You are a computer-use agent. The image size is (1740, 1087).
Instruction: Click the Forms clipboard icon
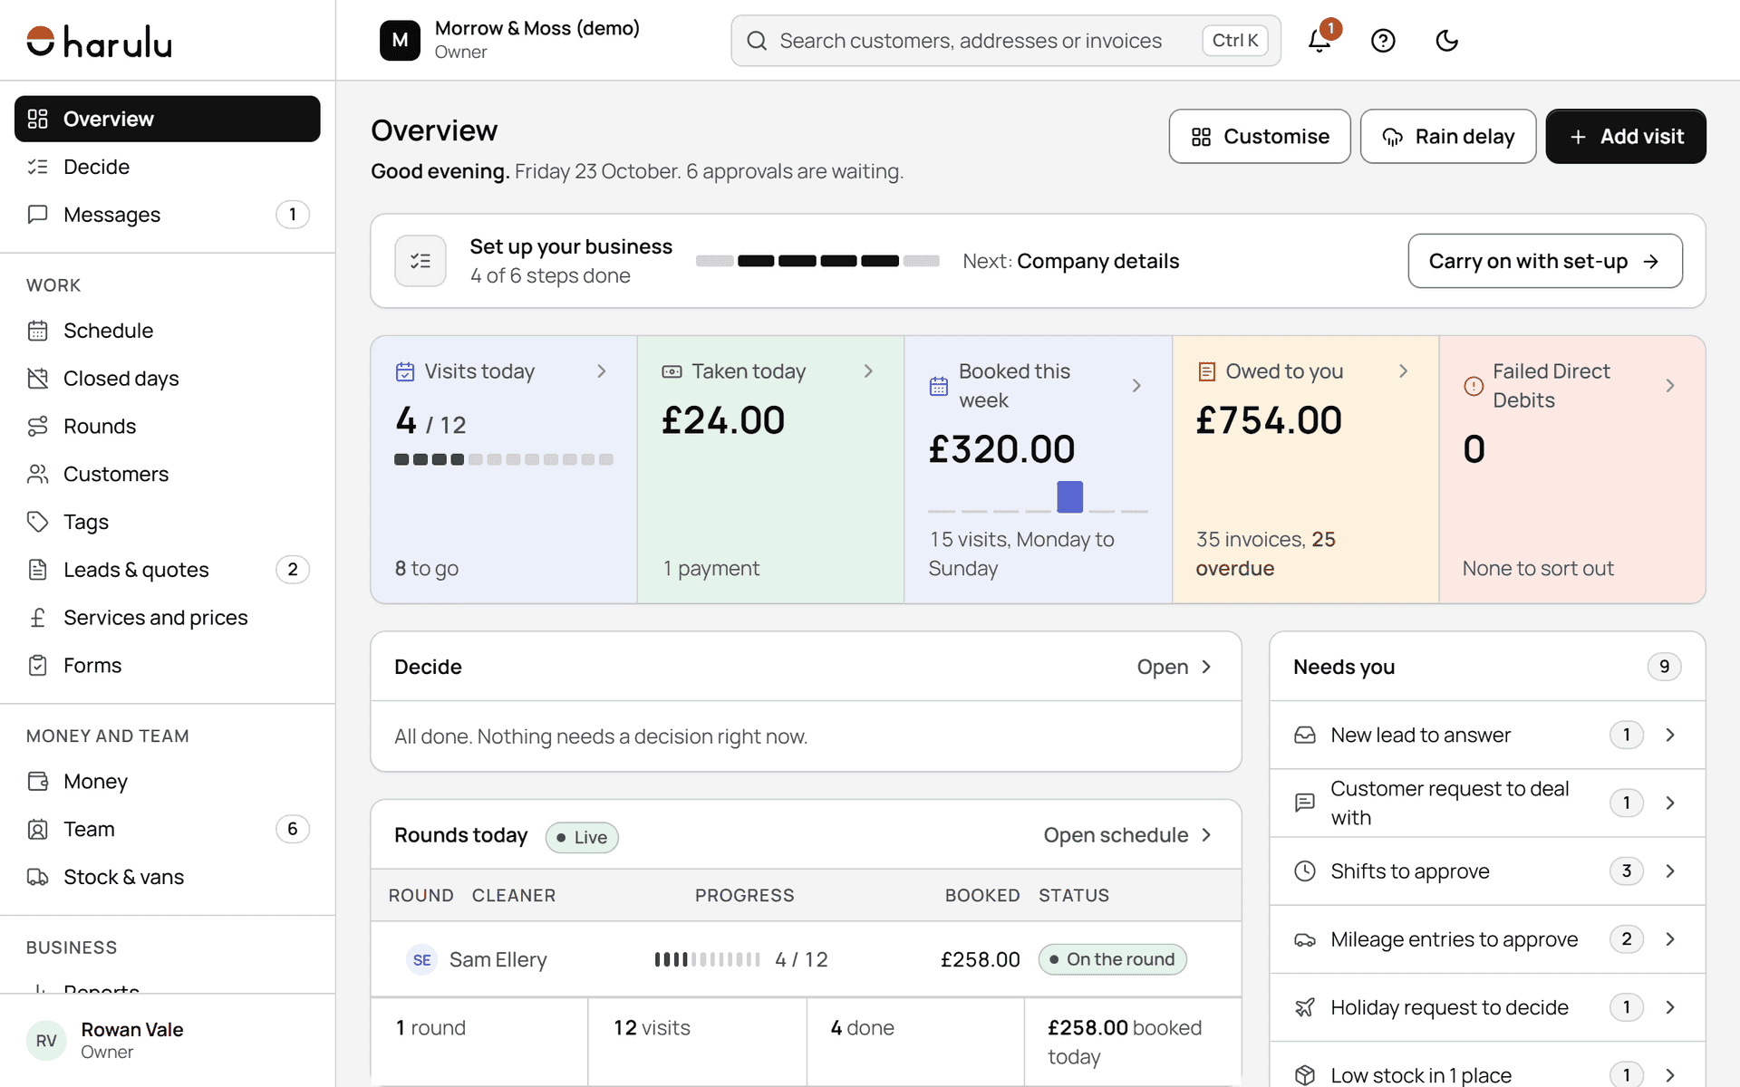pos(37,666)
